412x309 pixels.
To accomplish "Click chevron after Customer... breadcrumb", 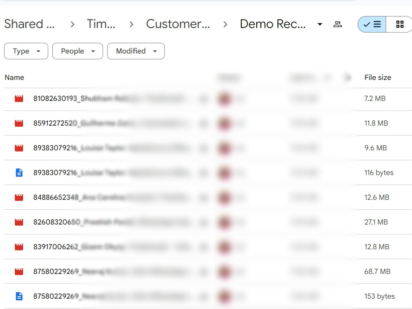I will pos(225,24).
